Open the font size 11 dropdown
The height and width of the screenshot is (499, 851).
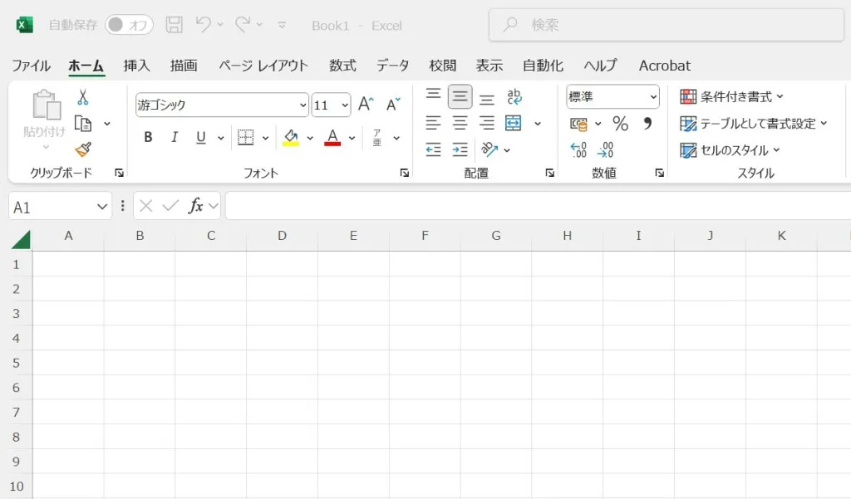pos(344,105)
